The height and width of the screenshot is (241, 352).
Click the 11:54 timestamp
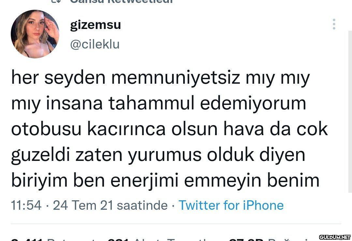[26, 205]
